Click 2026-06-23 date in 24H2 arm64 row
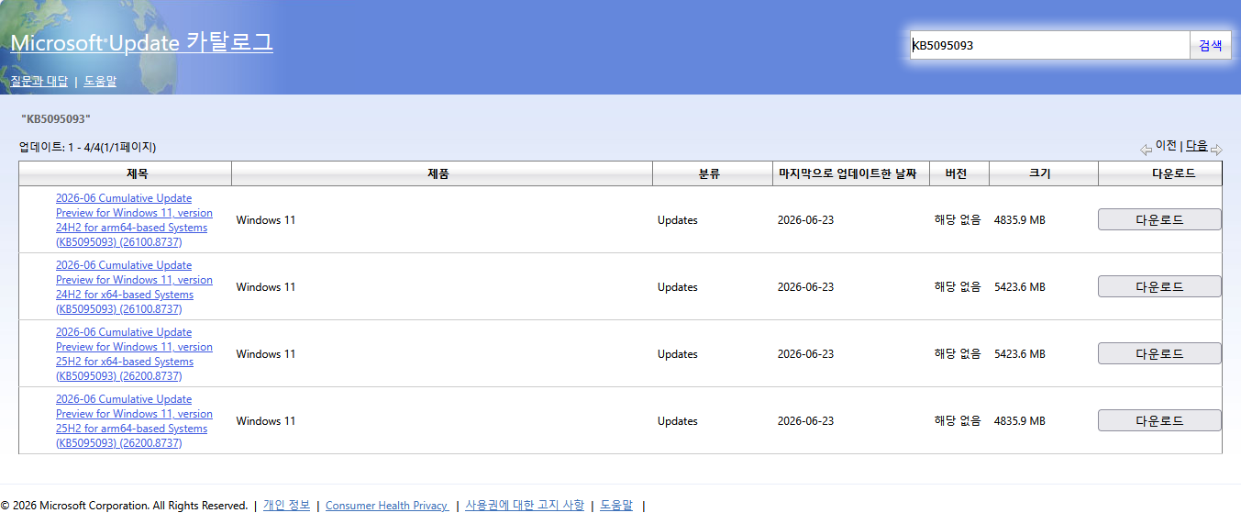Screen dimensions: 1241x524 (805, 220)
